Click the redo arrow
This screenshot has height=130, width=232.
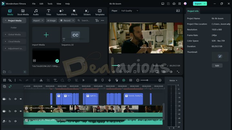click(x=27, y=80)
